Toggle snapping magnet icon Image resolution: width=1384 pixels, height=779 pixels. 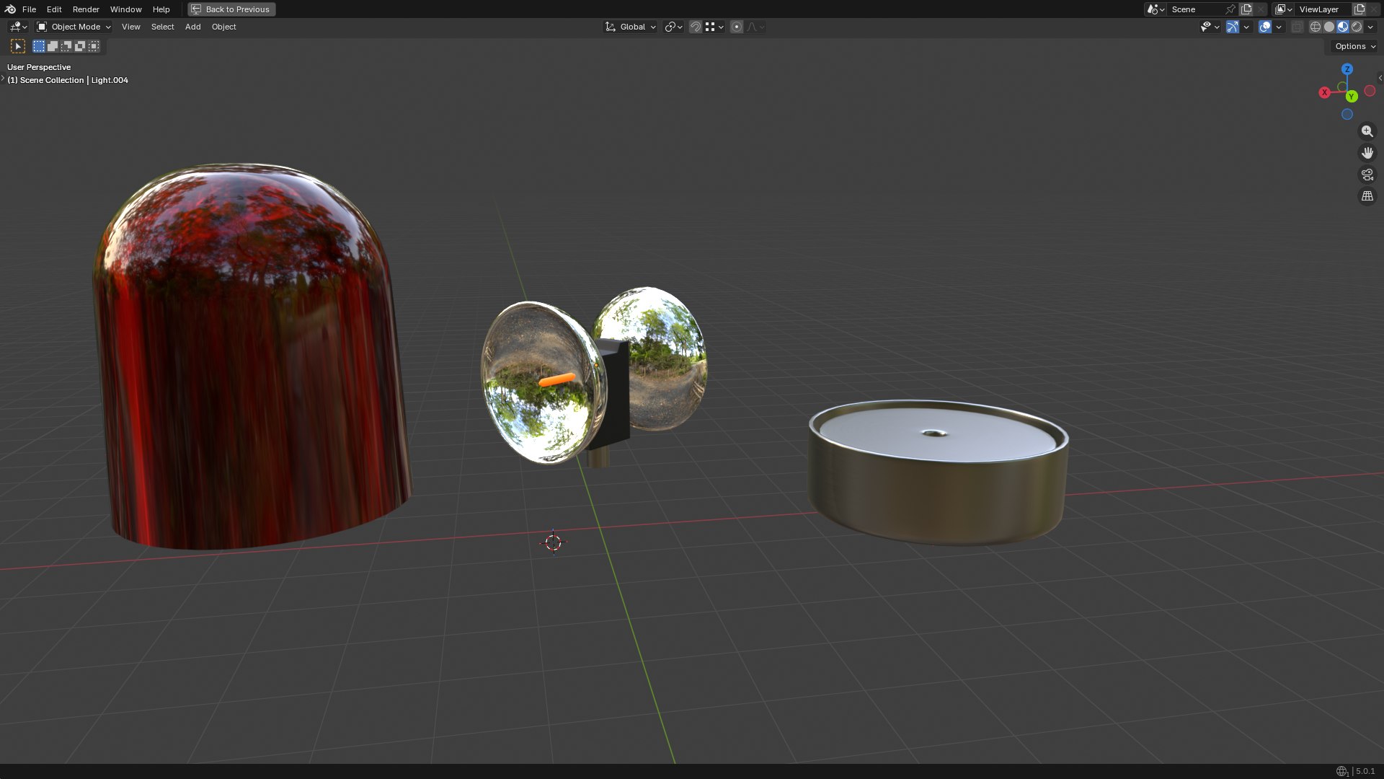(x=696, y=27)
